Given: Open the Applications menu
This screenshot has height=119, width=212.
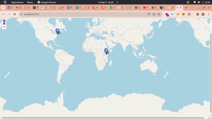Looking at the screenshot, I should [x=17, y=2].
